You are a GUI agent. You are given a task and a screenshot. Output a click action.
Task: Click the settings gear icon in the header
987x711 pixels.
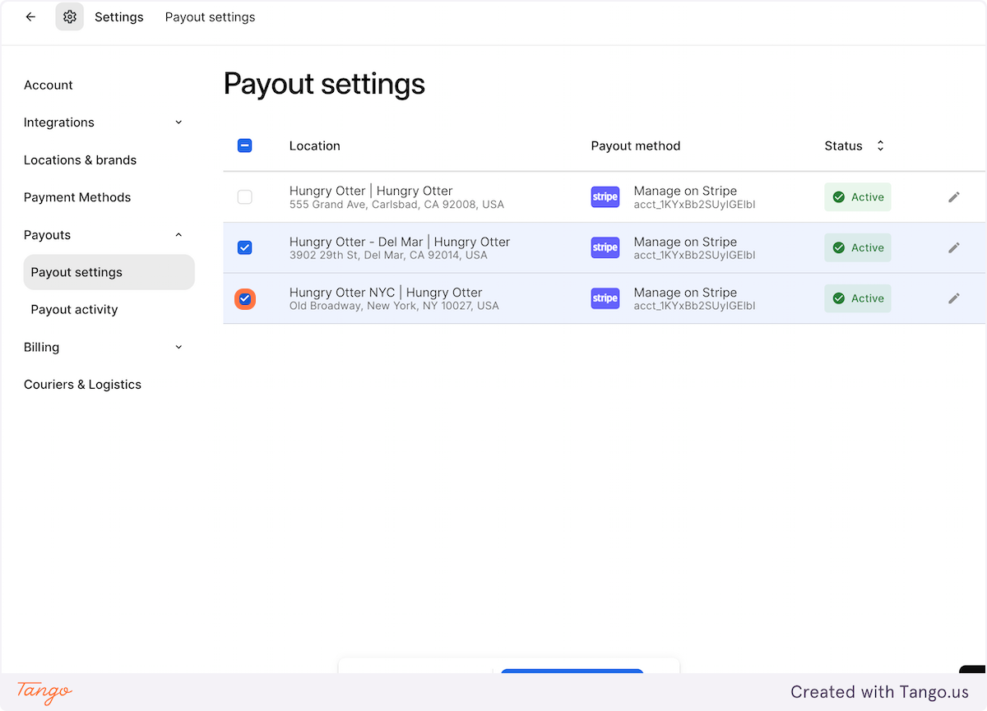click(69, 16)
